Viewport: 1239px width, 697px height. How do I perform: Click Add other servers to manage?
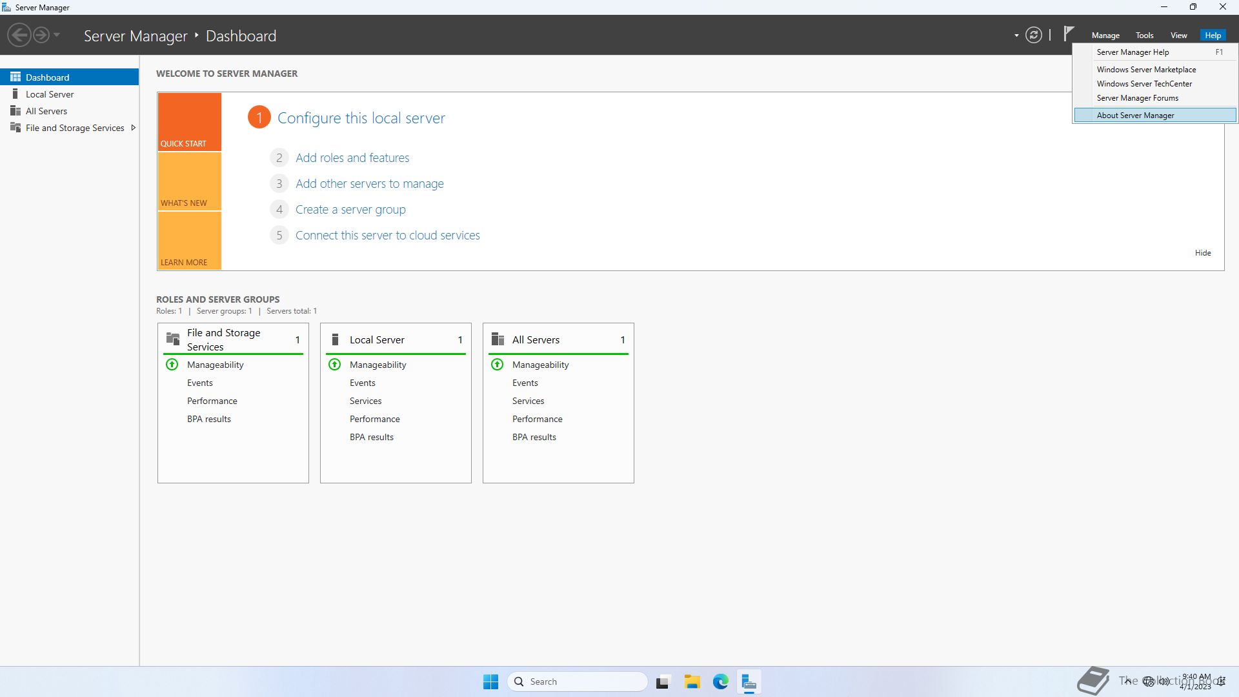(x=370, y=183)
